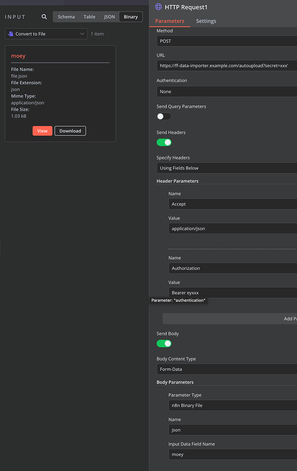Viewport: 297px width, 471px height.
Task: Click the View button for file.json
Action: click(x=42, y=131)
